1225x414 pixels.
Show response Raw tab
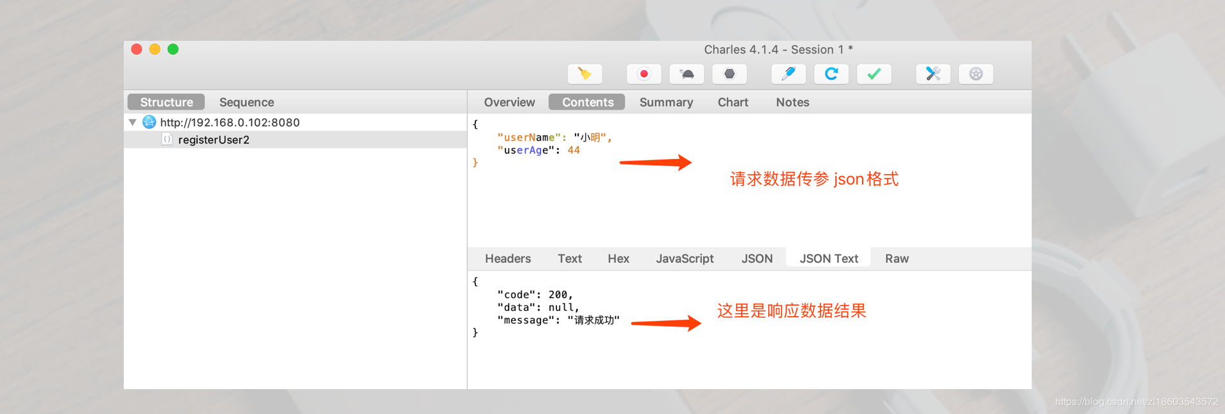896,258
